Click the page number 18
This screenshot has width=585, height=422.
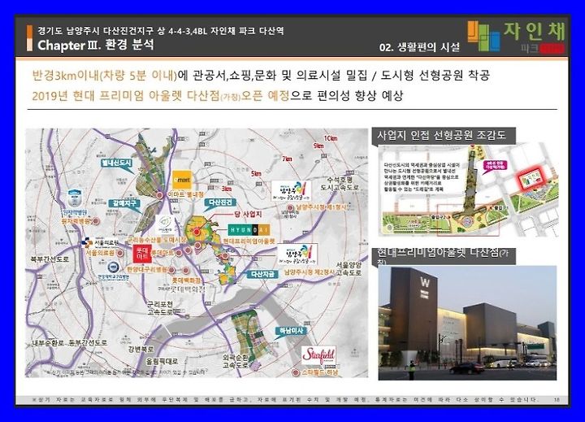(x=557, y=399)
